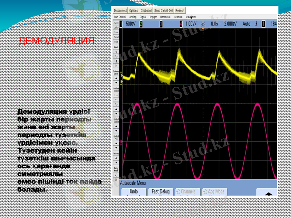The height and width of the screenshot is (218, 291).
Task: Open the Horizontal menu
Action: click(x=166, y=17)
